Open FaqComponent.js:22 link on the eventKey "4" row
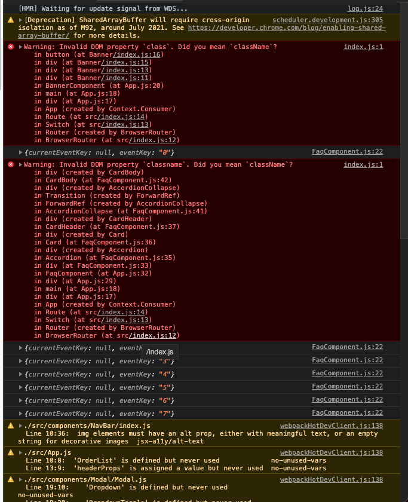Screen dimensions: 408x502 [x=347, y=374]
